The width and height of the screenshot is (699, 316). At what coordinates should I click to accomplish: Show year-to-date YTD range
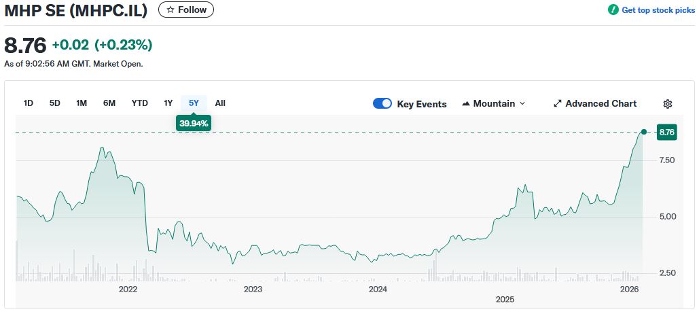[x=139, y=103]
